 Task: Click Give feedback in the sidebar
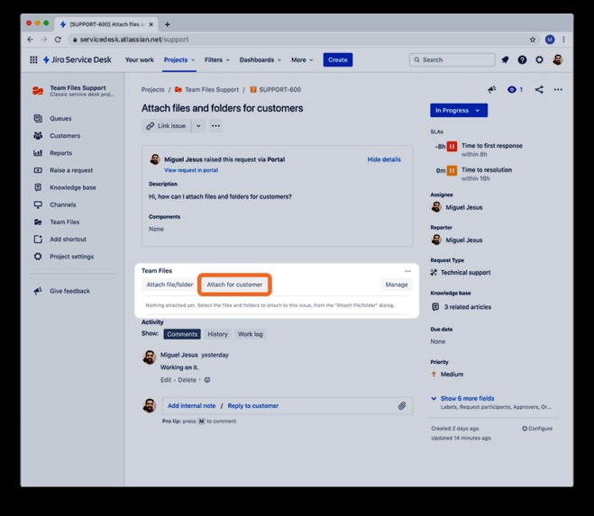pyautogui.click(x=72, y=291)
